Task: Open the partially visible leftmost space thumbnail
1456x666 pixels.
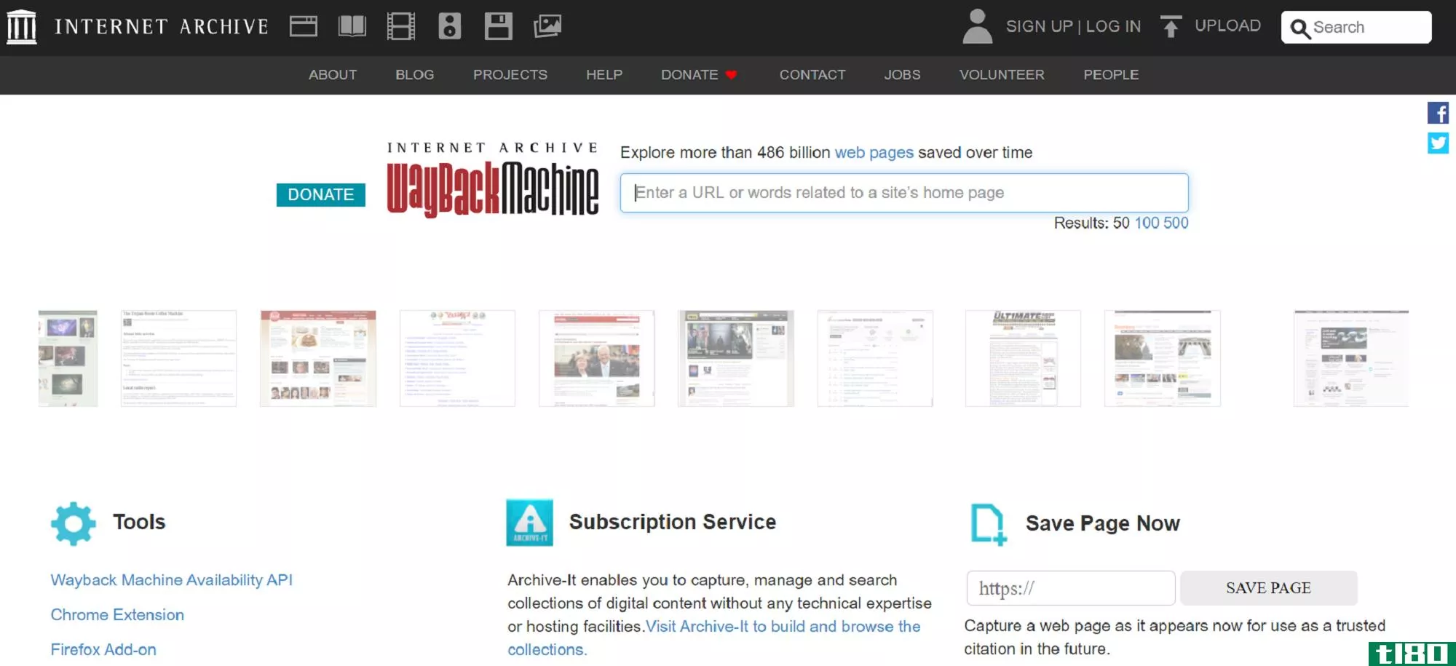Action: pos(68,358)
